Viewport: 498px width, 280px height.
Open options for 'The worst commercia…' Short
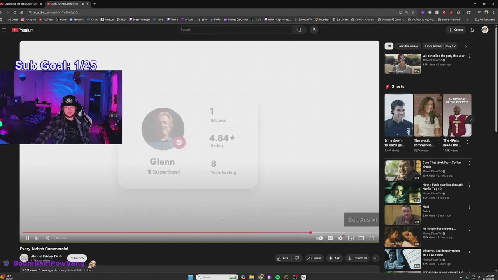(x=438, y=142)
